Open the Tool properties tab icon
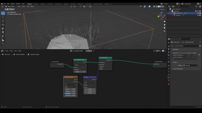 pyautogui.click(x=169, y=43)
